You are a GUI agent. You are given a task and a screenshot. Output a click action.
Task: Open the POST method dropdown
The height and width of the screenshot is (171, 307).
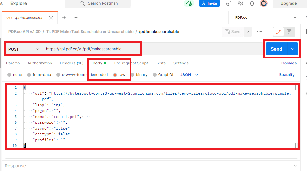[24, 49]
